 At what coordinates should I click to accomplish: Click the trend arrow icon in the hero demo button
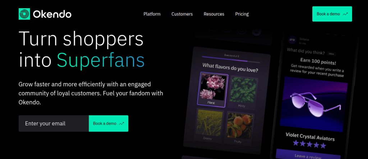(121, 124)
